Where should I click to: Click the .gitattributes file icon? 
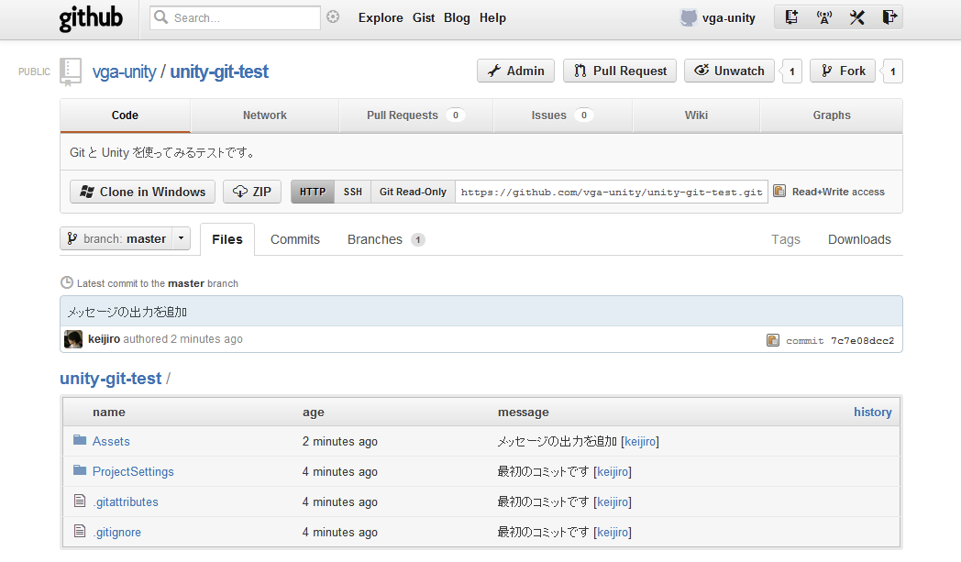[80, 501]
